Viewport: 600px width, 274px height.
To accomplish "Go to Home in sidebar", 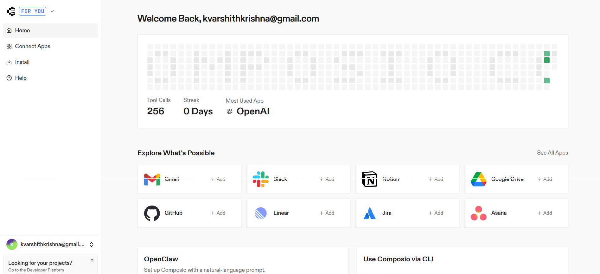I will coord(50,30).
